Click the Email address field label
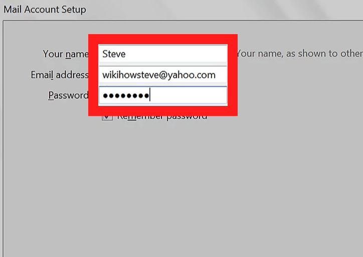Screen dimensions: 363x257 click(x=59, y=75)
